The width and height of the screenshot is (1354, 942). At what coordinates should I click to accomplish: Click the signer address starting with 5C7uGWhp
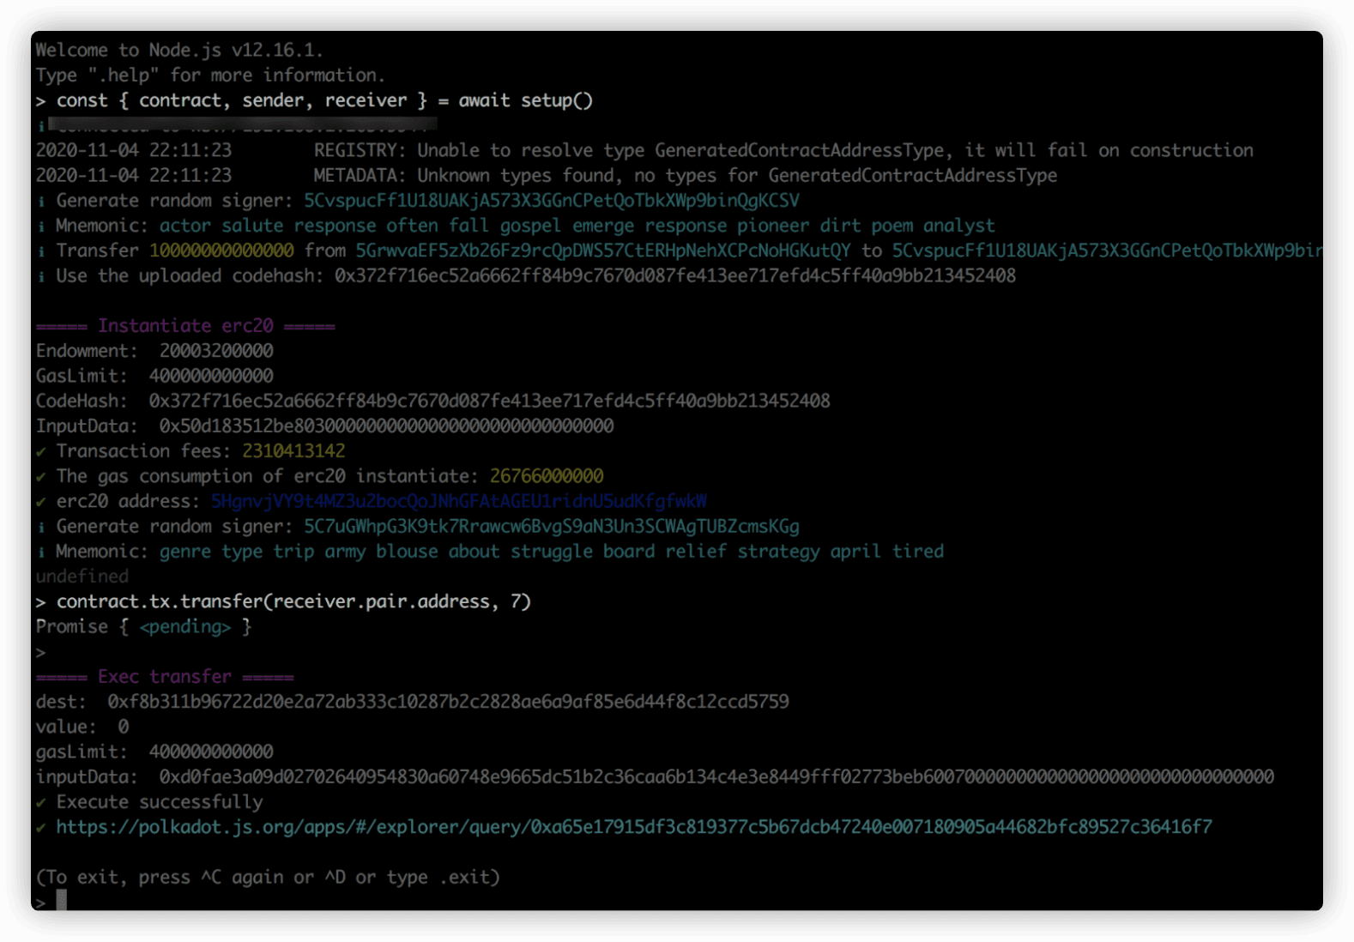click(551, 526)
